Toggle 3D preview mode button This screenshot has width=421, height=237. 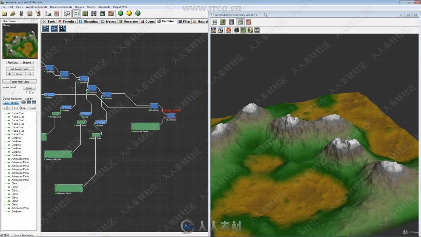10,74
